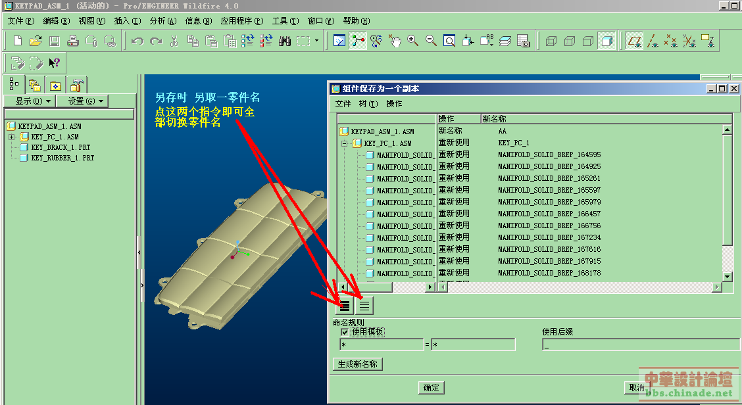
Task: Open the 文件(F) main menu
Action: [21, 21]
